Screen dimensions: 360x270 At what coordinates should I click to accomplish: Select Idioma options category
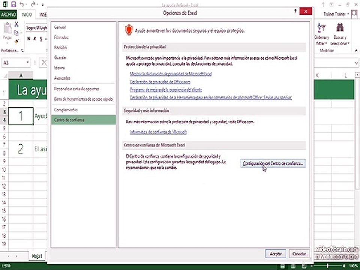[x=83, y=68]
